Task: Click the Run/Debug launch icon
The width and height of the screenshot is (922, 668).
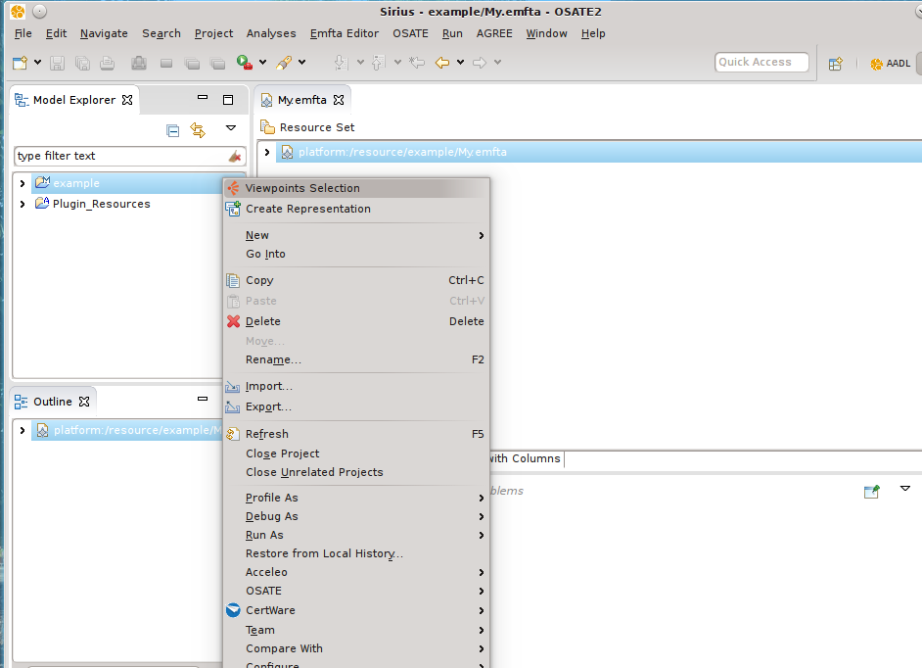Action: pos(244,63)
